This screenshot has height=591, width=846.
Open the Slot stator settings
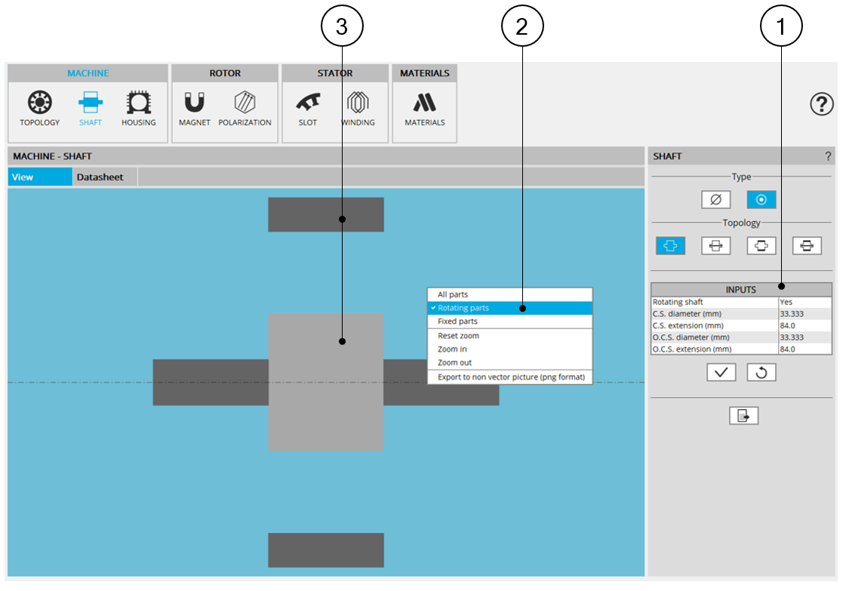[x=307, y=103]
